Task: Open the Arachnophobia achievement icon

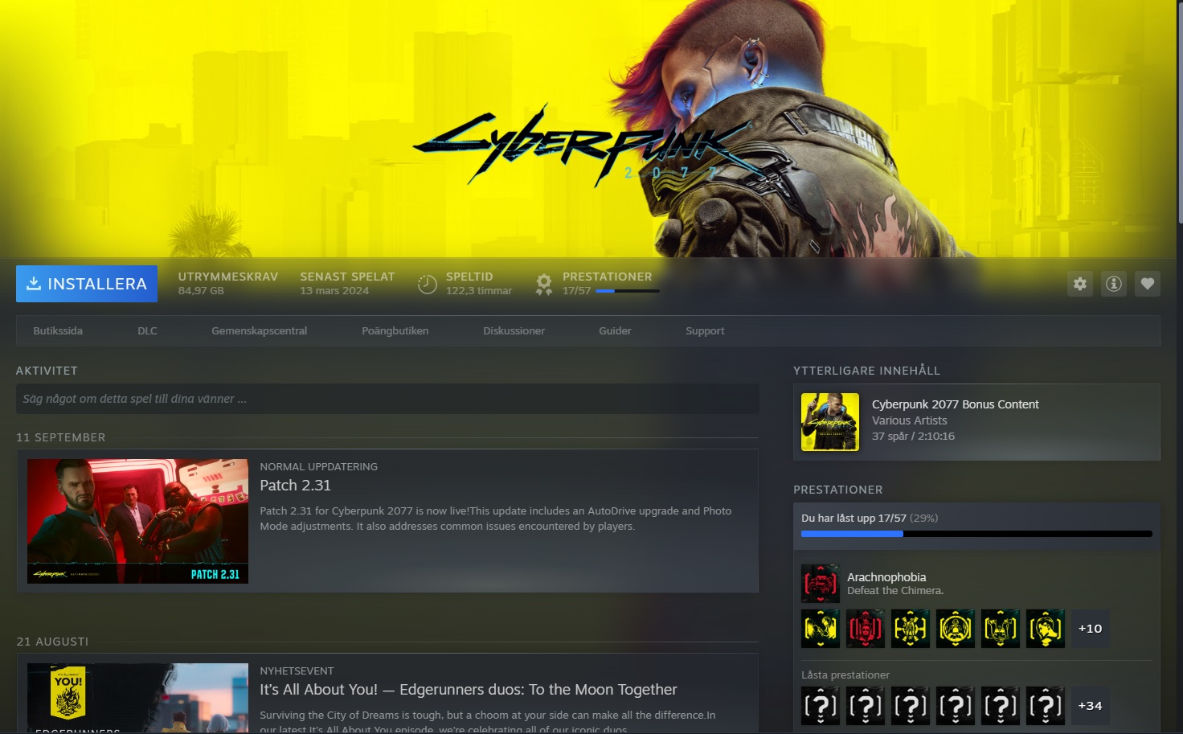Action: (x=821, y=584)
